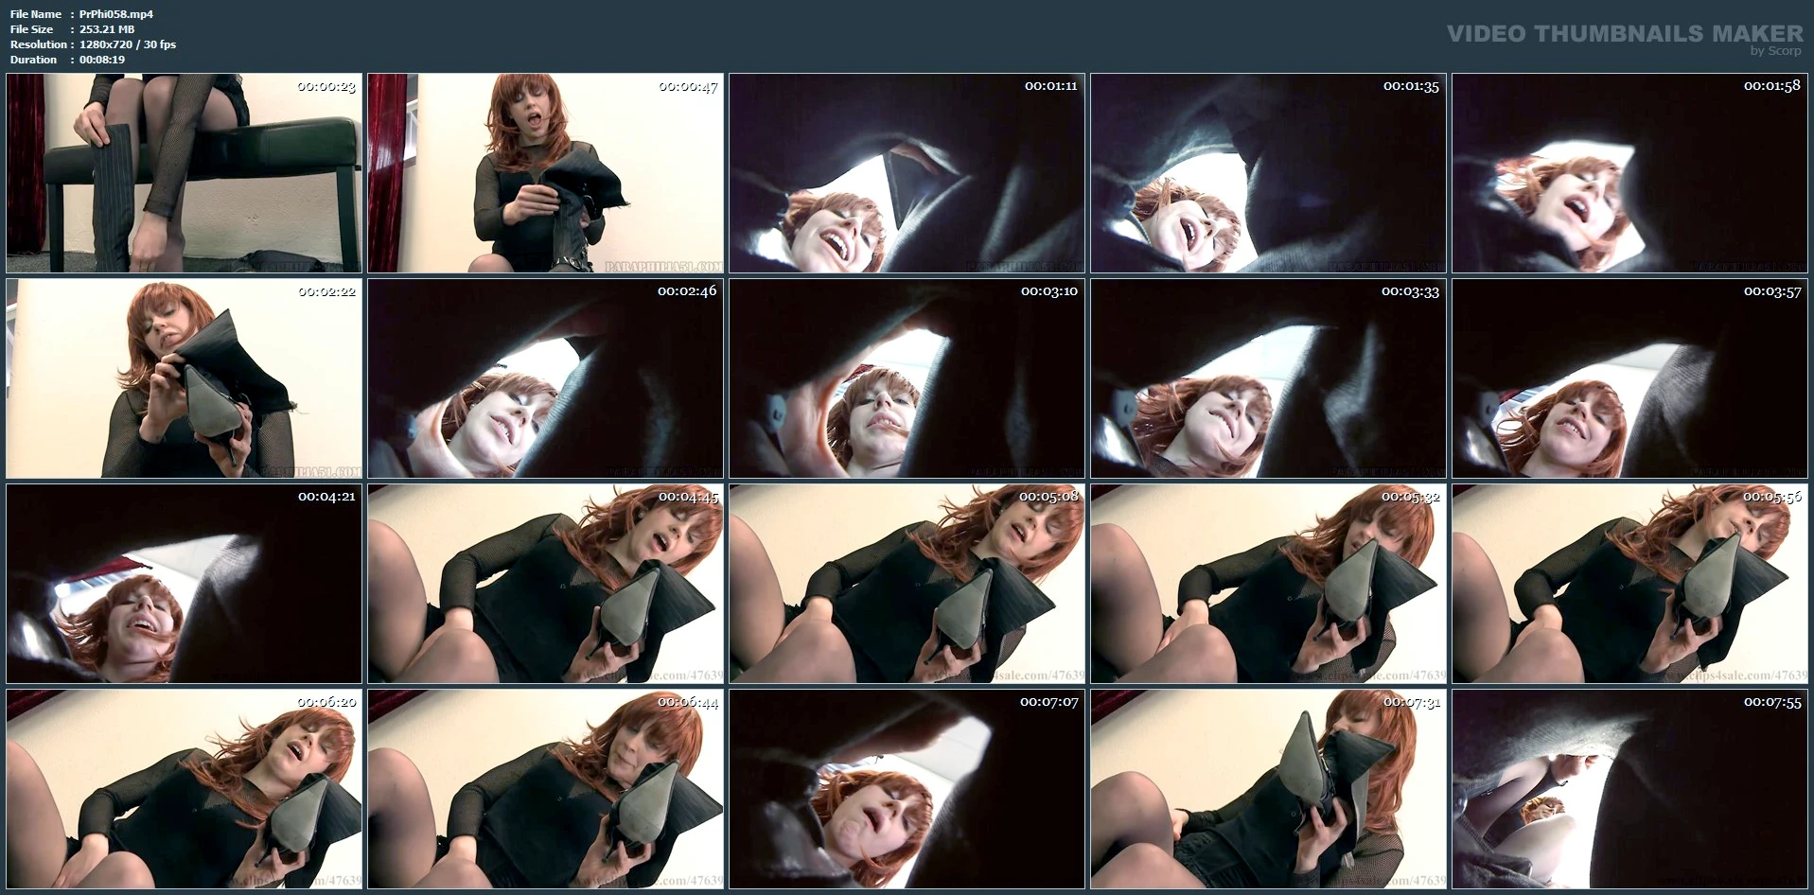Viewport: 1814px width, 895px height.
Task: Select the thumbnail stamped 00:00:47
Action: pyautogui.click(x=546, y=173)
